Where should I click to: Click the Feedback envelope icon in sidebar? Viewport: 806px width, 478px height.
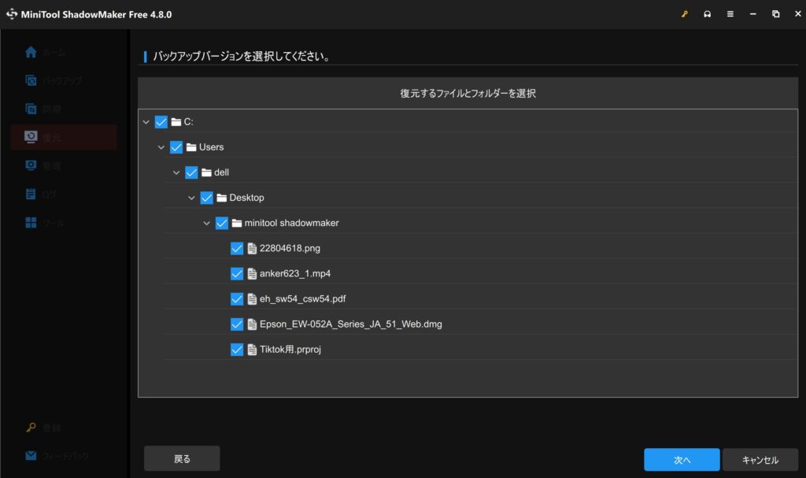31,455
